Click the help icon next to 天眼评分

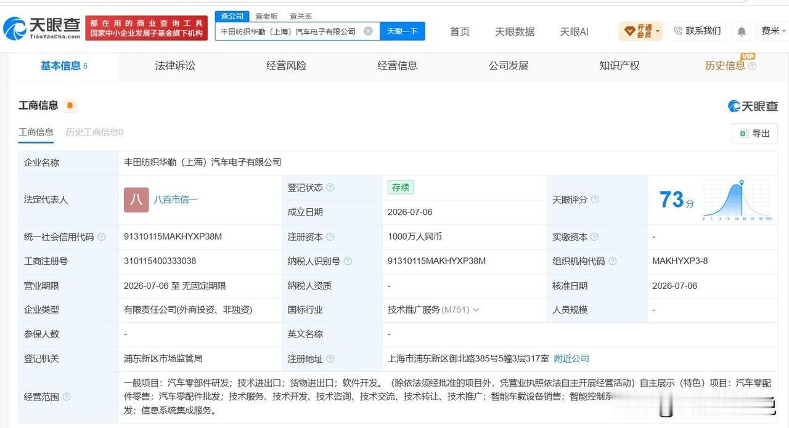tap(595, 200)
